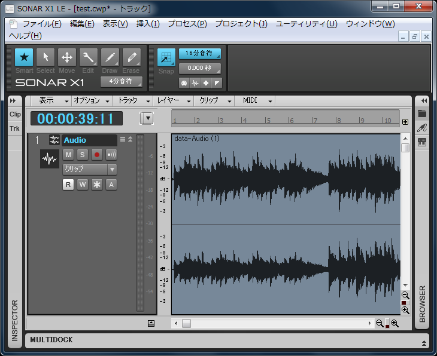Click measure 5 on the time ruler
The width and height of the screenshot is (437, 356).
click(268, 121)
